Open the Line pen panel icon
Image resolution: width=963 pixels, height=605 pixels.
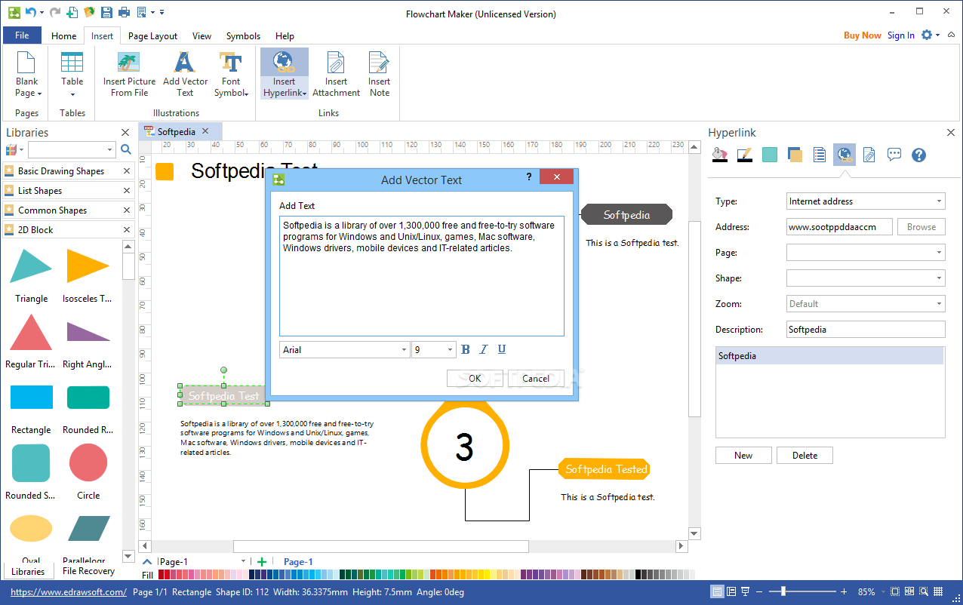744,155
